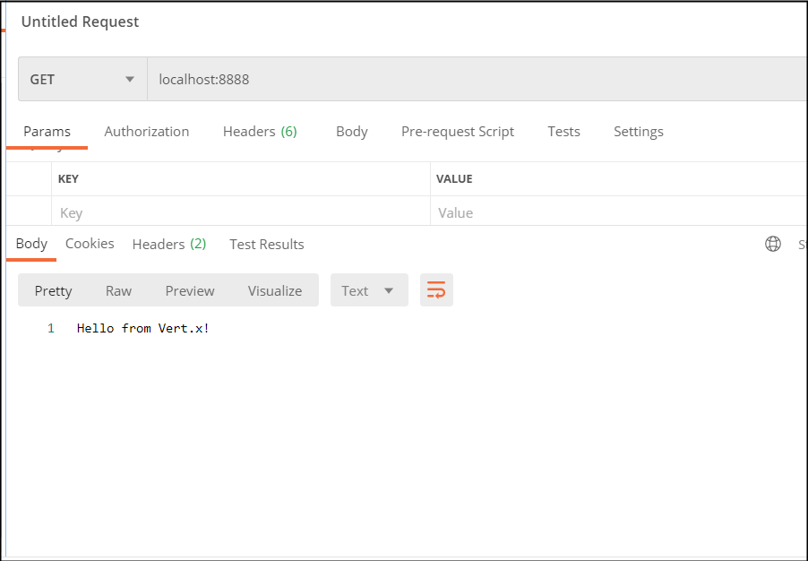808x561 pixels.
Task: Go to the Tests tab
Action: pos(563,131)
